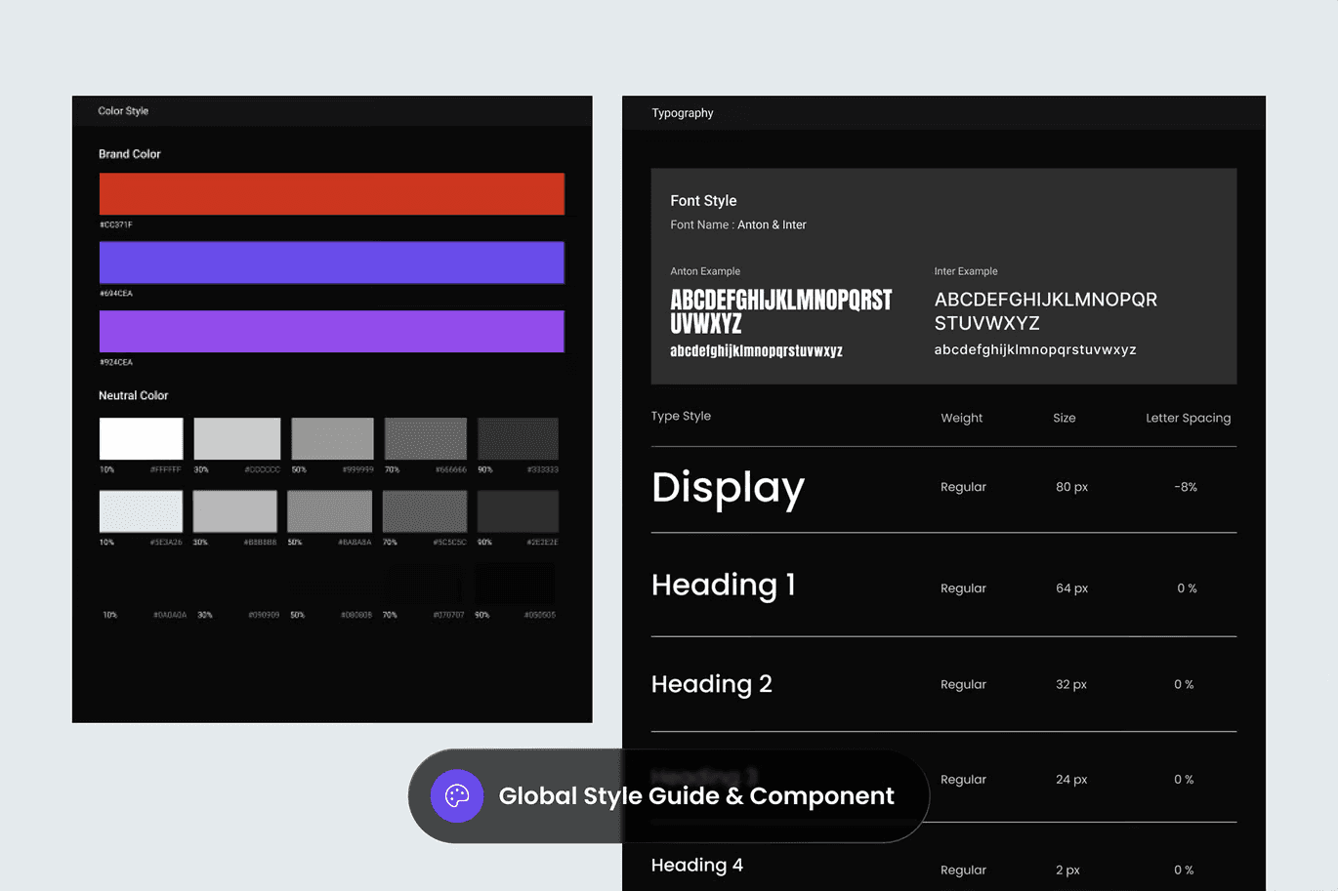Screen dimensions: 1338x891
Task: Click the #050505 hex label
Action: point(540,615)
